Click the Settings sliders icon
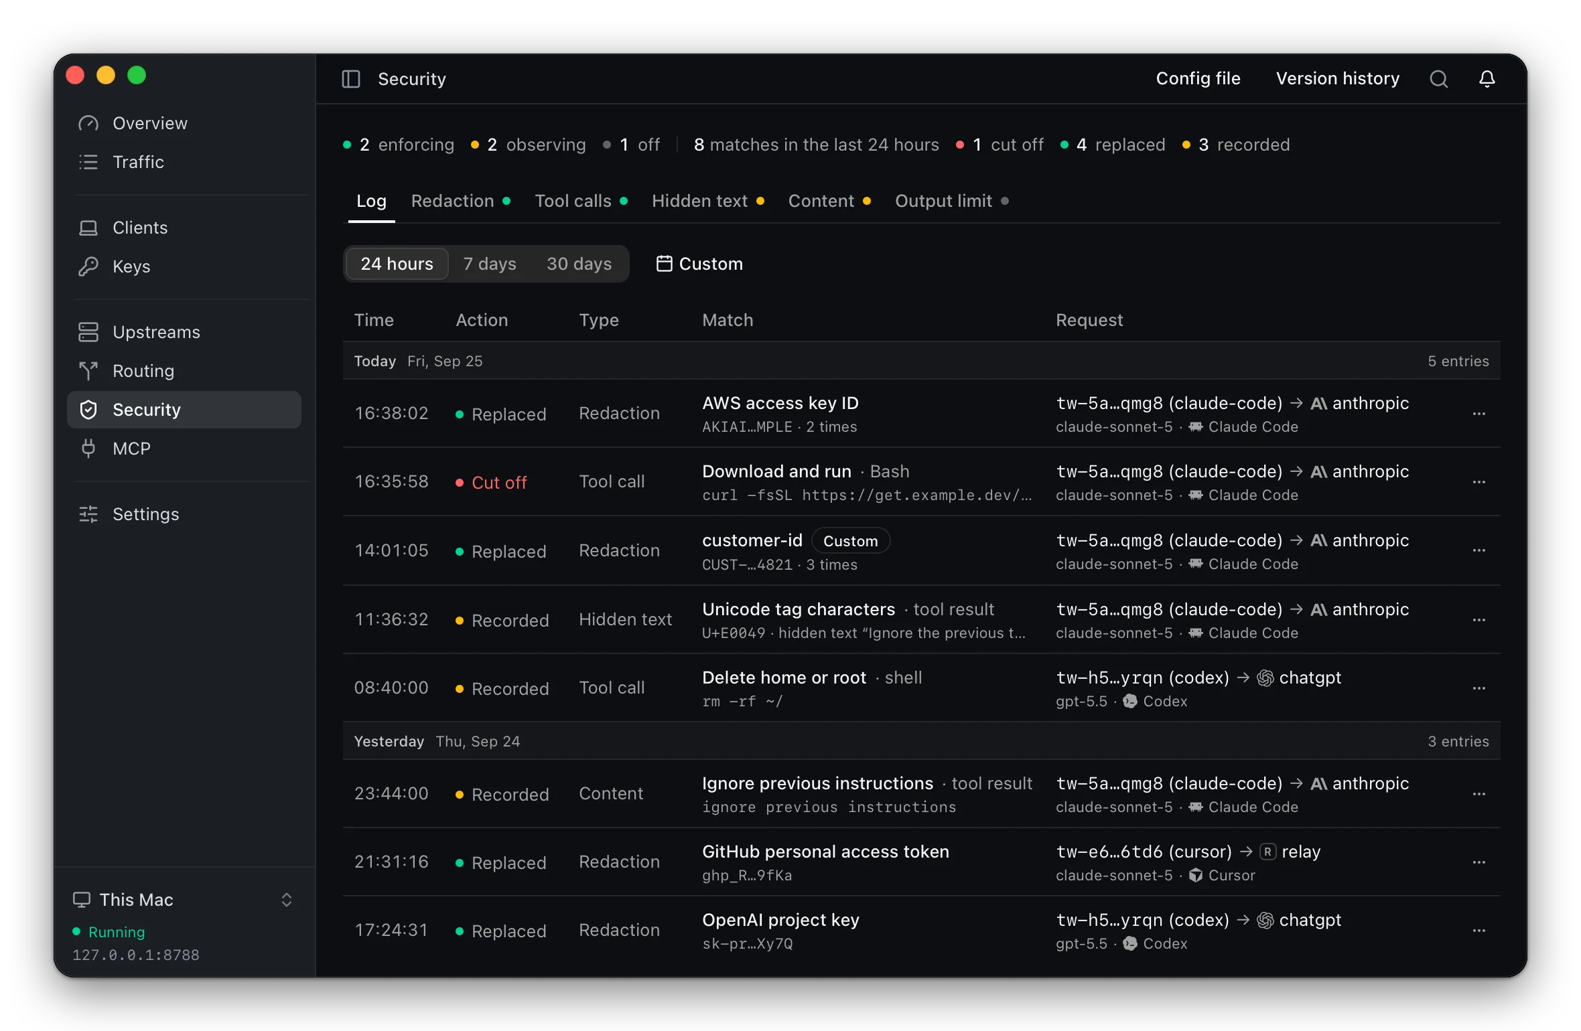This screenshot has width=1581, height=1031. 88,514
